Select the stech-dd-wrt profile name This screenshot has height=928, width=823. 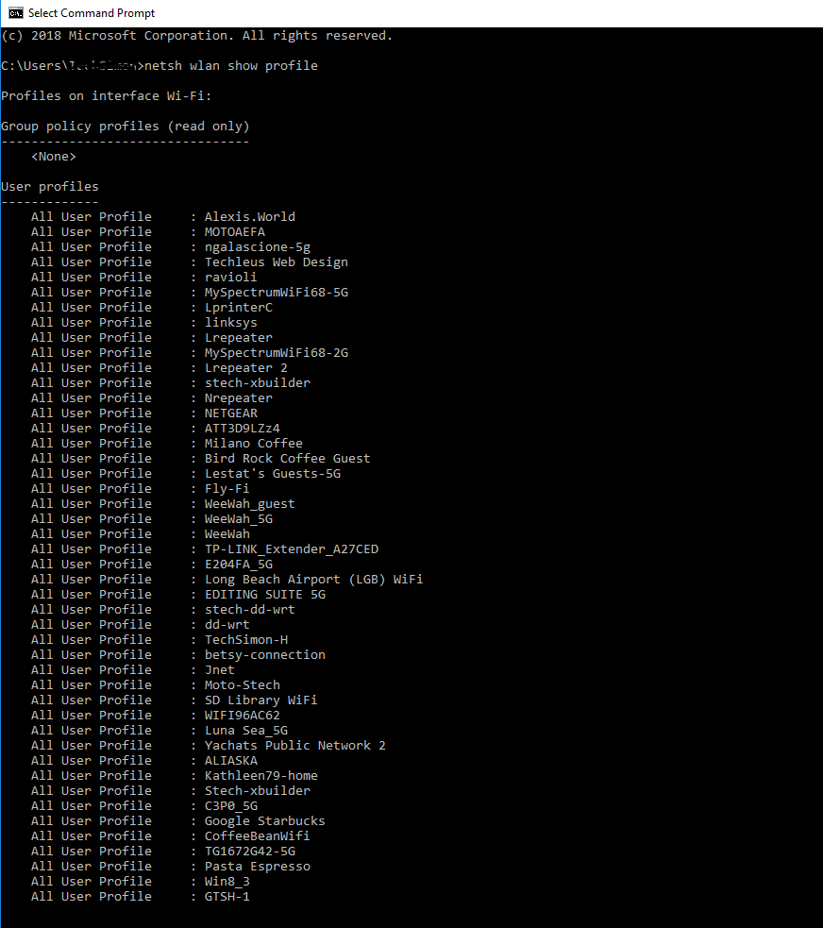pyautogui.click(x=250, y=610)
